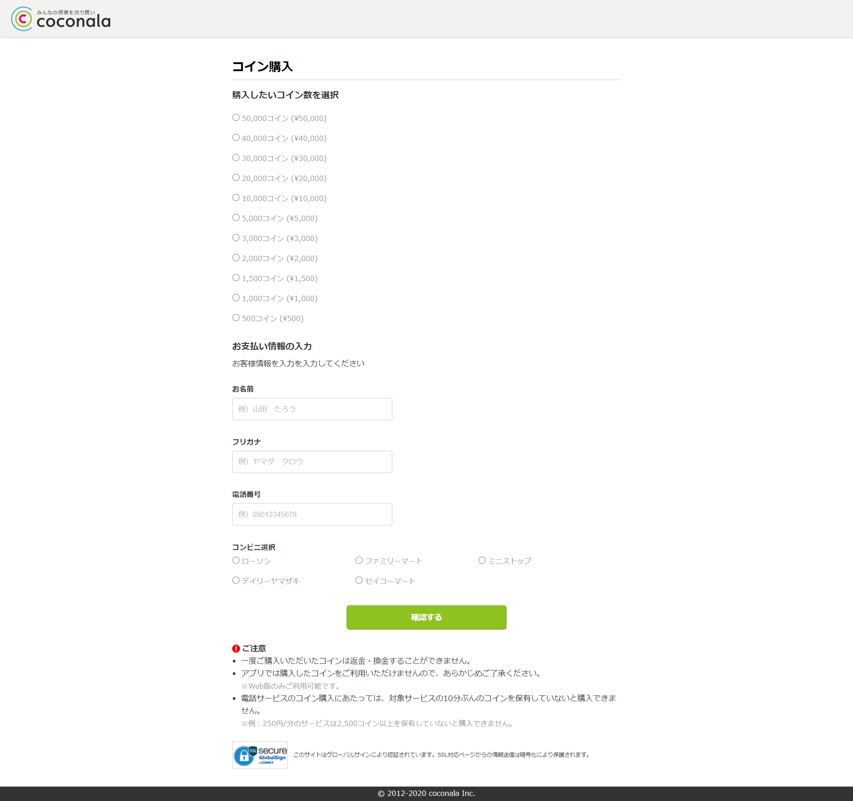
Task: Select 10,000 coins for ¥10,000
Action: [236, 198]
